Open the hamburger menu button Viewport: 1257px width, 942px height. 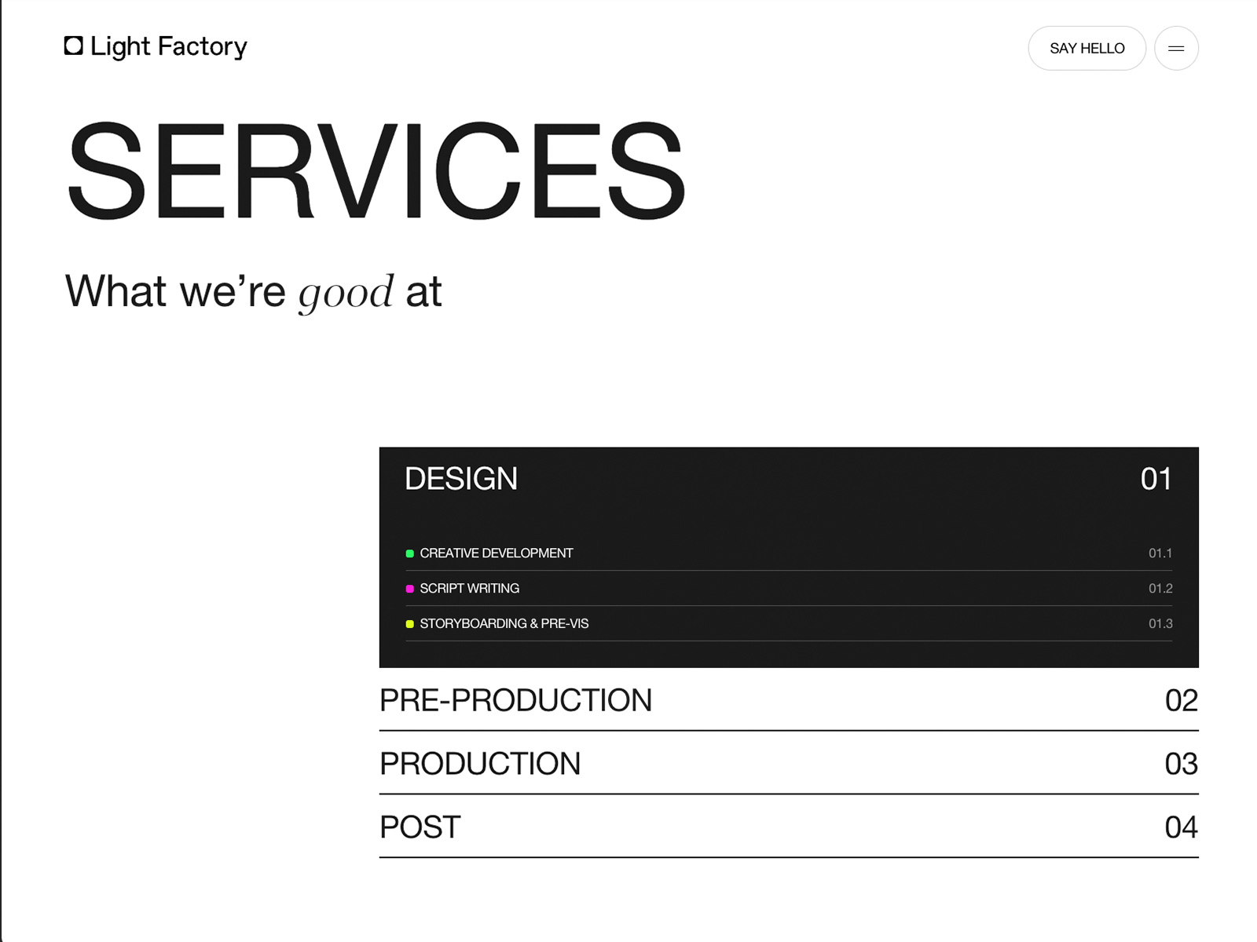pos(1175,49)
